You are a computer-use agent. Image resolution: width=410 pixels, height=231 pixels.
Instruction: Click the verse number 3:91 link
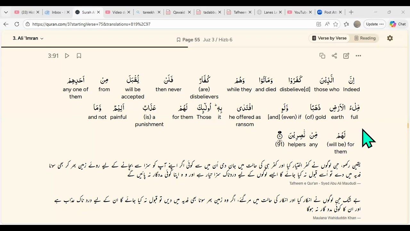click(53, 56)
